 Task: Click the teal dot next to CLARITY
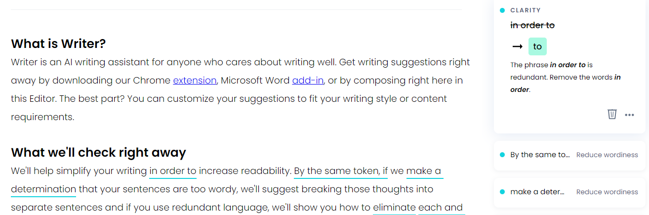point(502,10)
